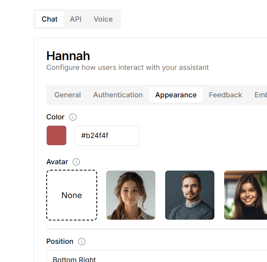This screenshot has width=267, height=262.
Task: Switch to the Chat tab
Action: click(x=50, y=19)
